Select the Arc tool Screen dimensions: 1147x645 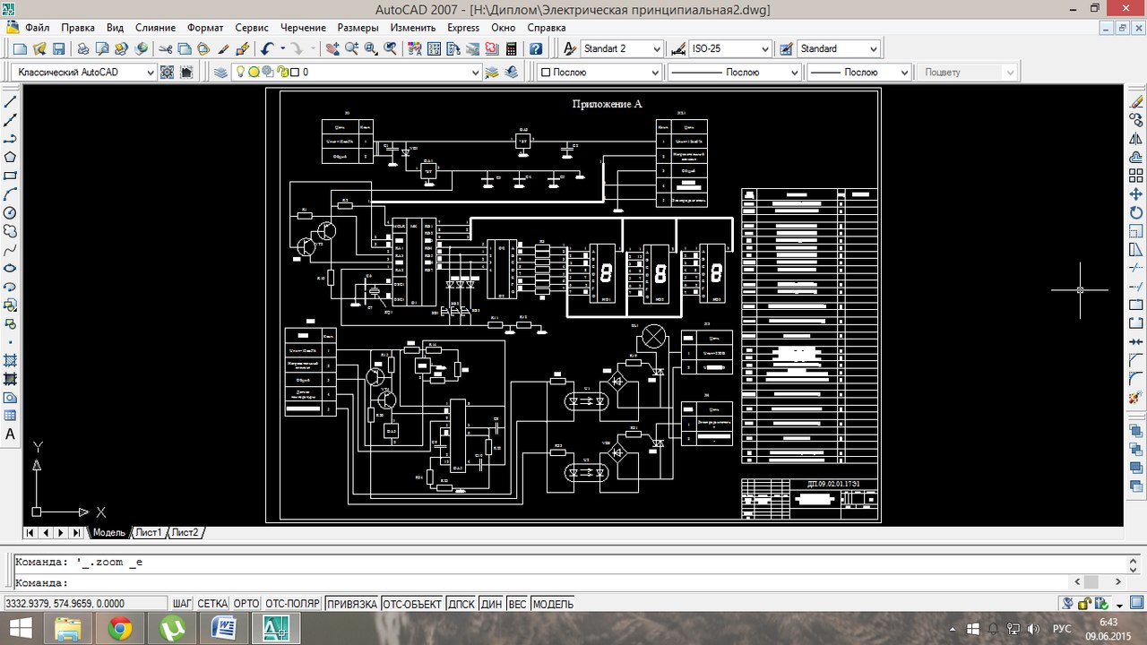click(x=11, y=194)
